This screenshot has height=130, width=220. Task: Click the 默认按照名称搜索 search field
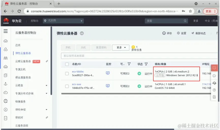139,56
